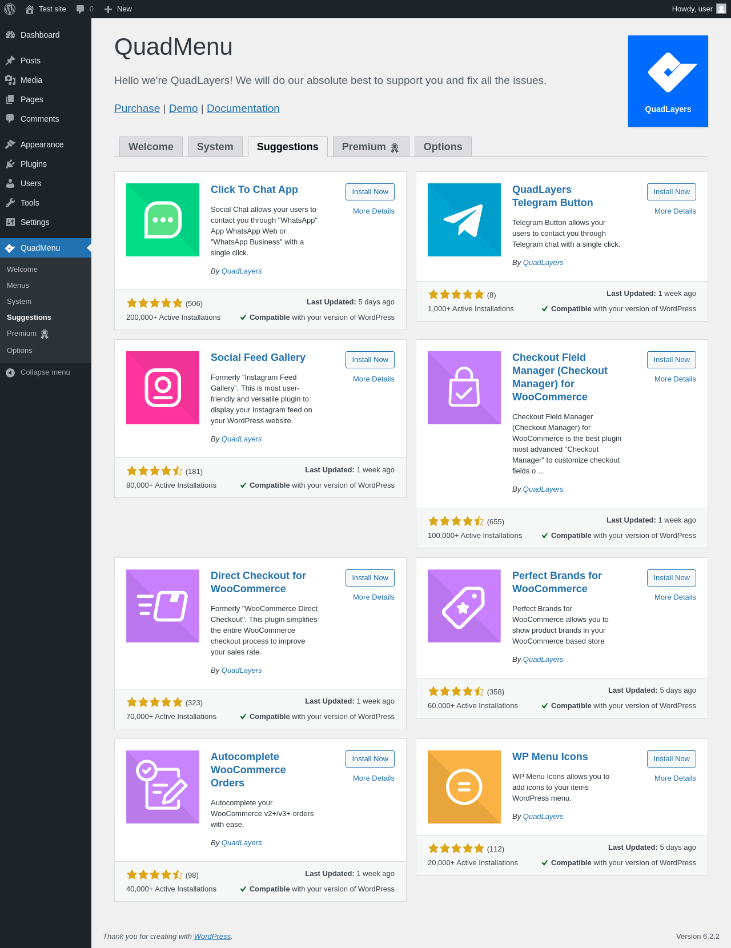Open the user avatar in admin bar
Screen dimensions: 731x948
point(721,9)
